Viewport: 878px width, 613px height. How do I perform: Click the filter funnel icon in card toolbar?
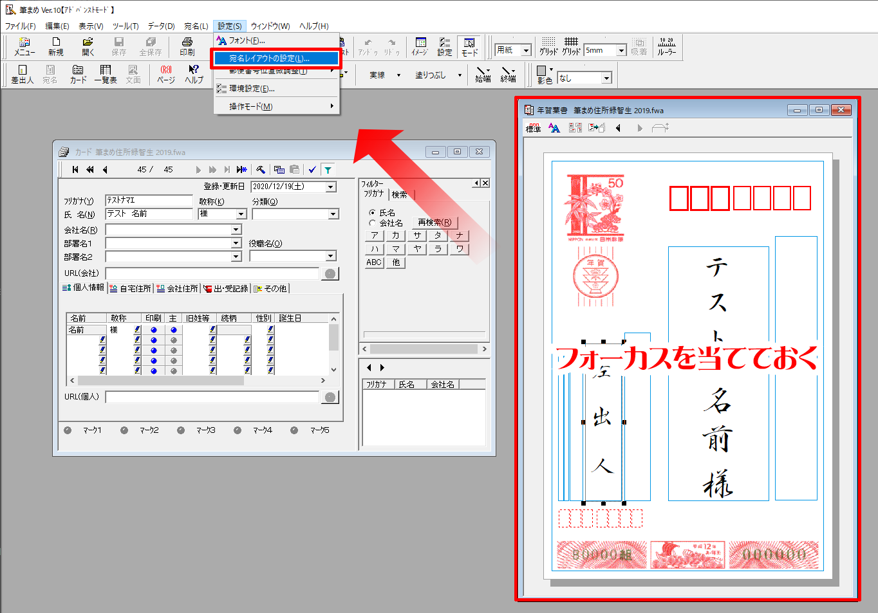[328, 170]
